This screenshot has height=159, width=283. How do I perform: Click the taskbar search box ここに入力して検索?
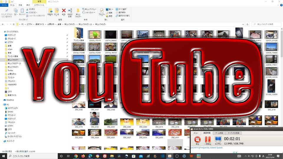(x=32, y=156)
